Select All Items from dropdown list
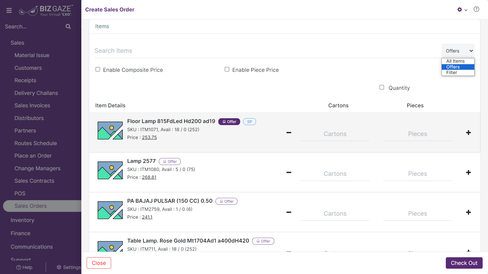The width and height of the screenshot is (488, 274). (458, 61)
